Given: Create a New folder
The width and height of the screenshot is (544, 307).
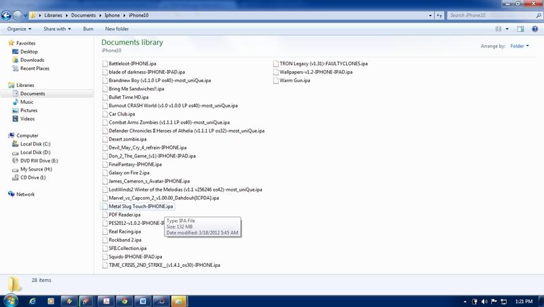Looking at the screenshot, I should pos(117,29).
